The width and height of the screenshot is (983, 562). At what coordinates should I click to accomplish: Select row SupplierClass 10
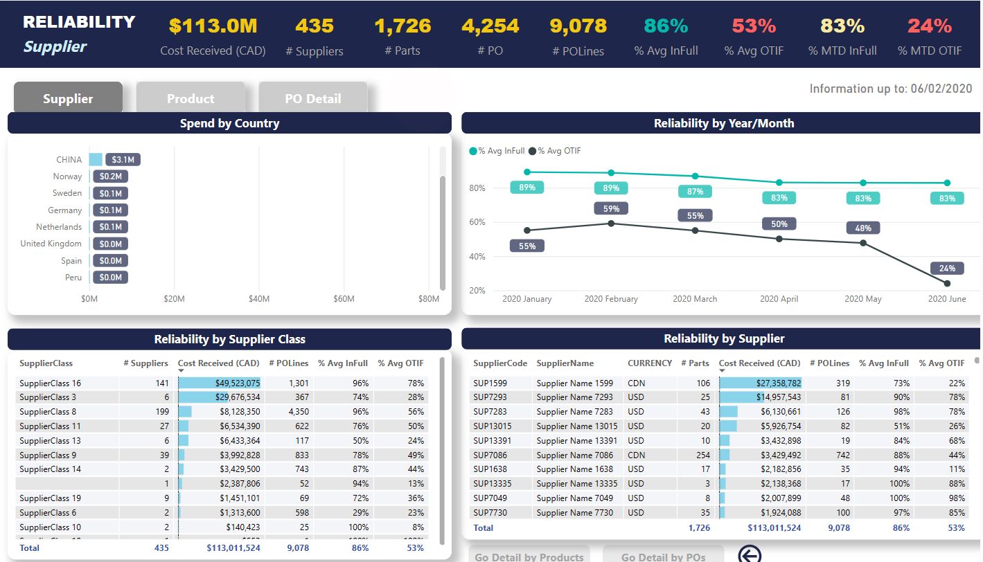point(222,527)
